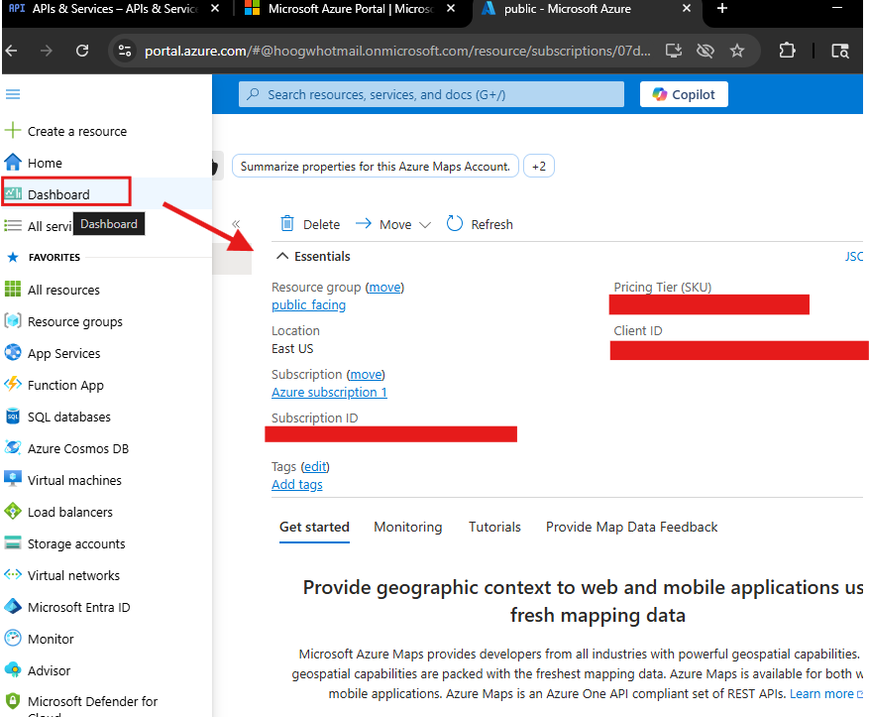Open a new browser tab

point(722,9)
